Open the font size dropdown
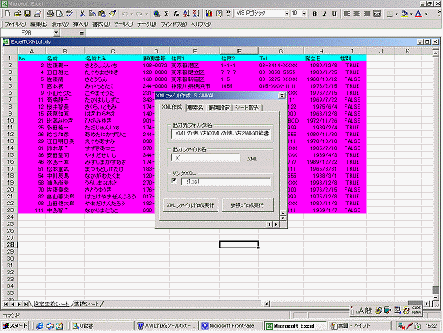Screen dimensions: 443x333 pos(304,14)
